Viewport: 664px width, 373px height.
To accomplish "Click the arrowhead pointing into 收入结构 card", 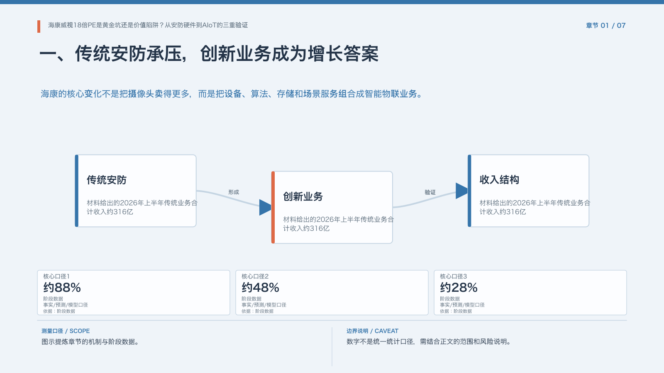I will click(x=462, y=191).
